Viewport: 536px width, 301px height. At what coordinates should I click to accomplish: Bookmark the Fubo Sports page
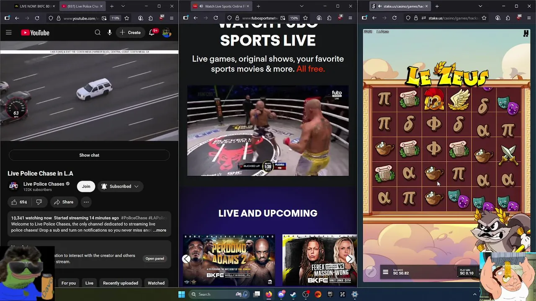click(x=305, y=18)
